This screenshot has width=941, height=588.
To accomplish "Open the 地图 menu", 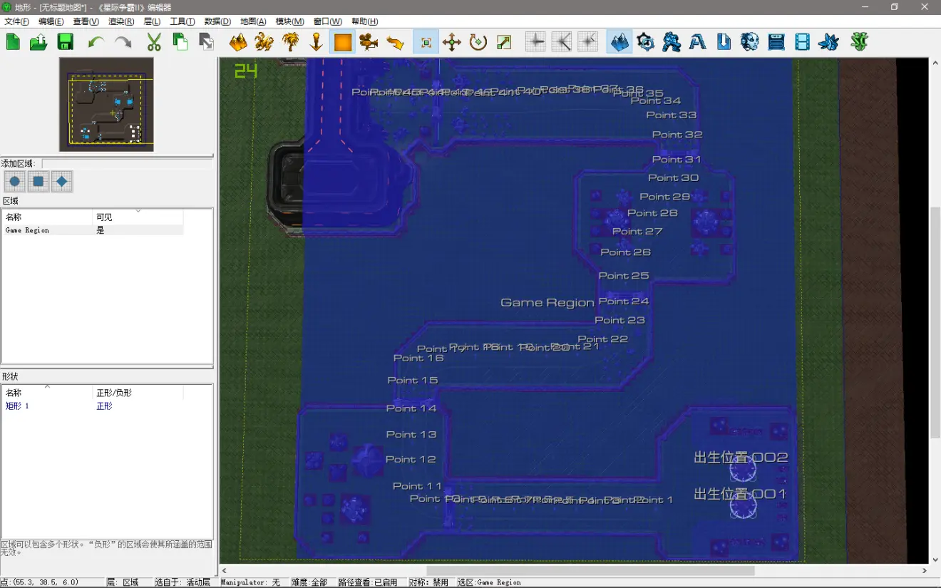I will click(253, 21).
